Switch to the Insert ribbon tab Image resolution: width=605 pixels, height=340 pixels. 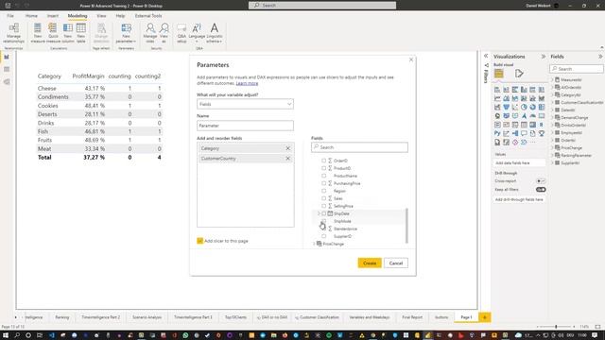click(53, 16)
